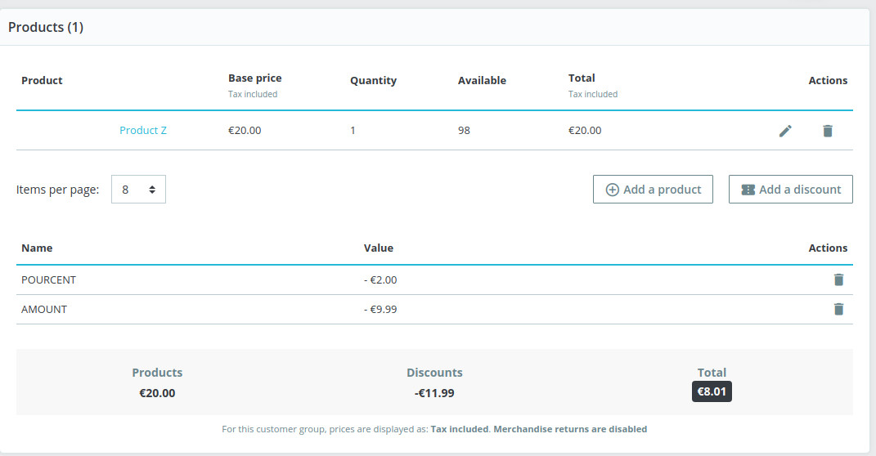Screen dimensions: 876x456
Task: Select the AMOUNT discount name
Action: click(x=44, y=309)
